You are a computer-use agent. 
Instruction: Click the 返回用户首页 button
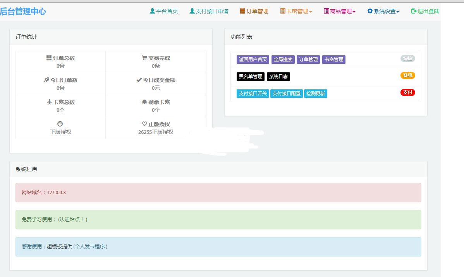point(253,60)
